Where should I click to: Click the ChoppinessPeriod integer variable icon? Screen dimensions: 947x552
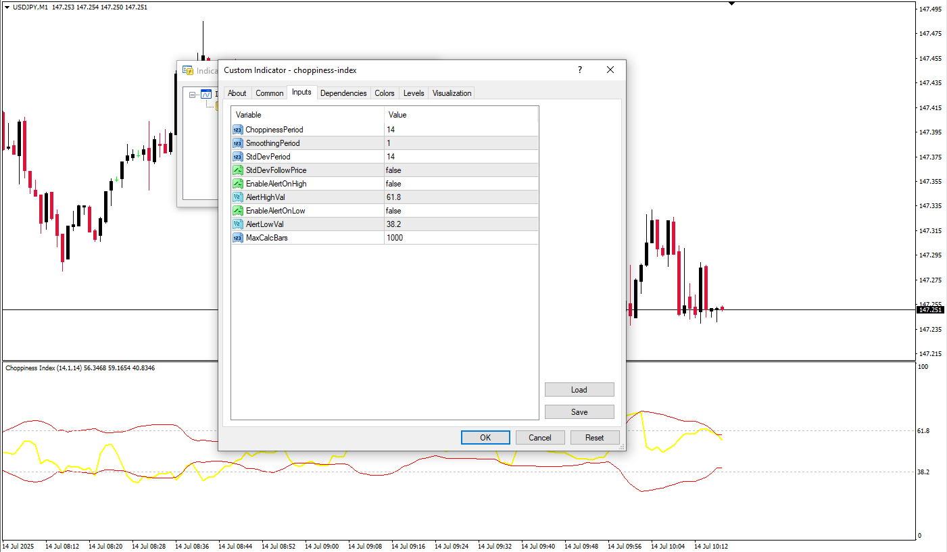pyautogui.click(x=237, y=130)
